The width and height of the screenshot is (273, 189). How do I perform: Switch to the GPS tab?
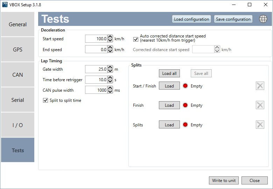17,49
